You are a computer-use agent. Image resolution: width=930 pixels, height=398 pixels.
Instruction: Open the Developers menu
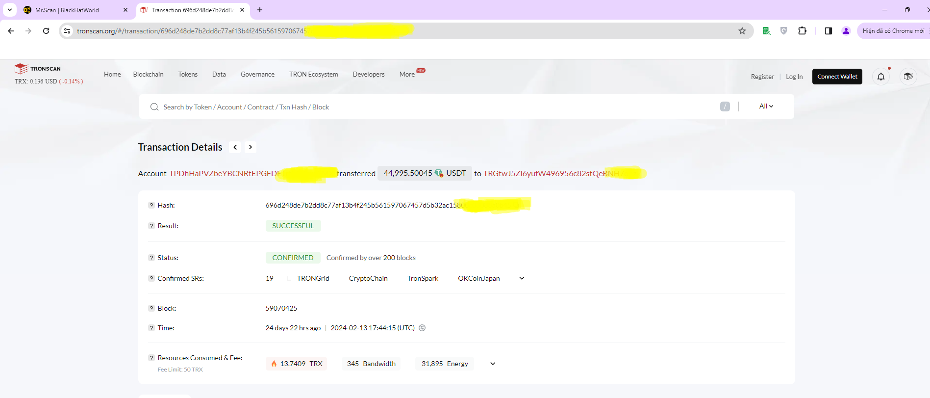click(x=369, y=74)
